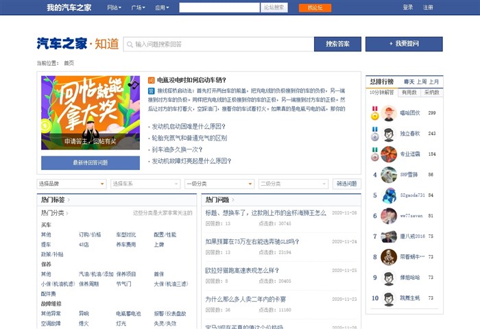
Task: Focus the 输入问题搜索回答 input field
Action: [219, 45]
